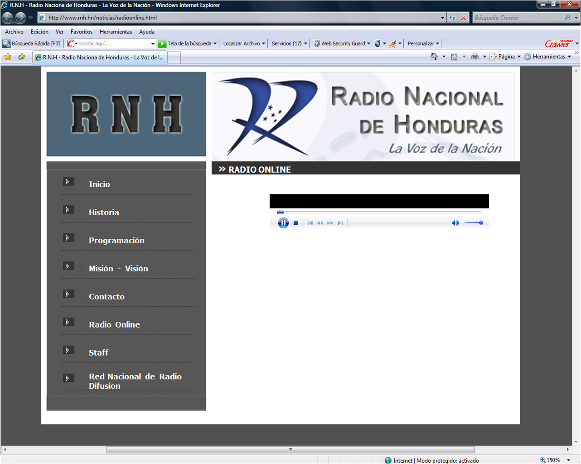Skip to previous track in the player

[x=310, y=223]
